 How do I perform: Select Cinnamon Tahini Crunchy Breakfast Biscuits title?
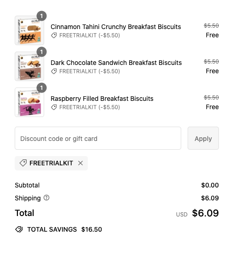(116, 27)
